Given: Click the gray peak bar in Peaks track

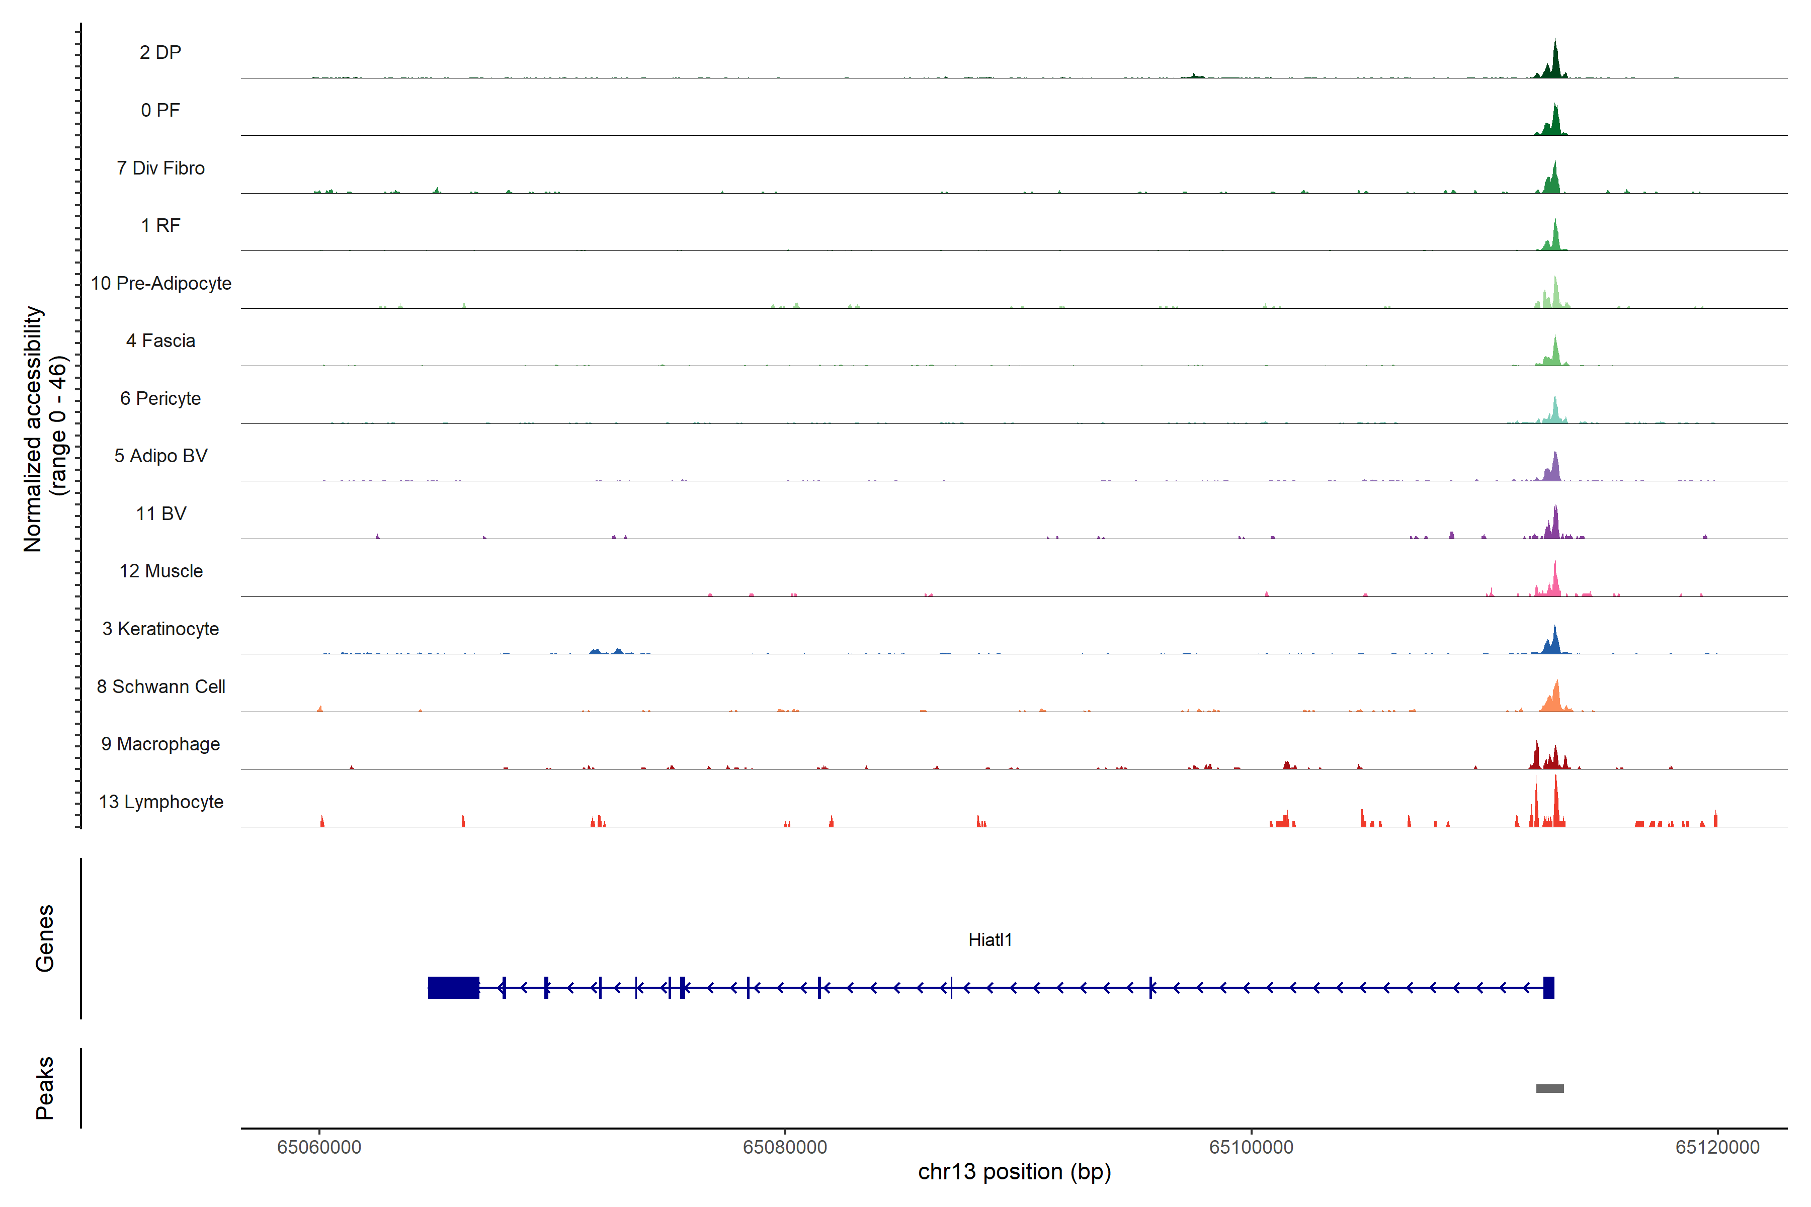Looking at the screenshot, I should click(x=1549, y=1088).
